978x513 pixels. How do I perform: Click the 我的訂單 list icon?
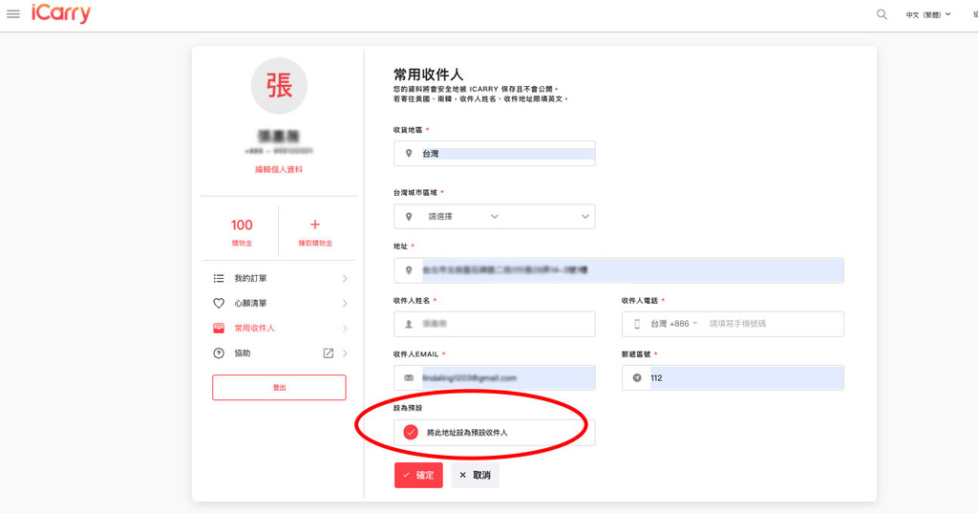[219, 279]
